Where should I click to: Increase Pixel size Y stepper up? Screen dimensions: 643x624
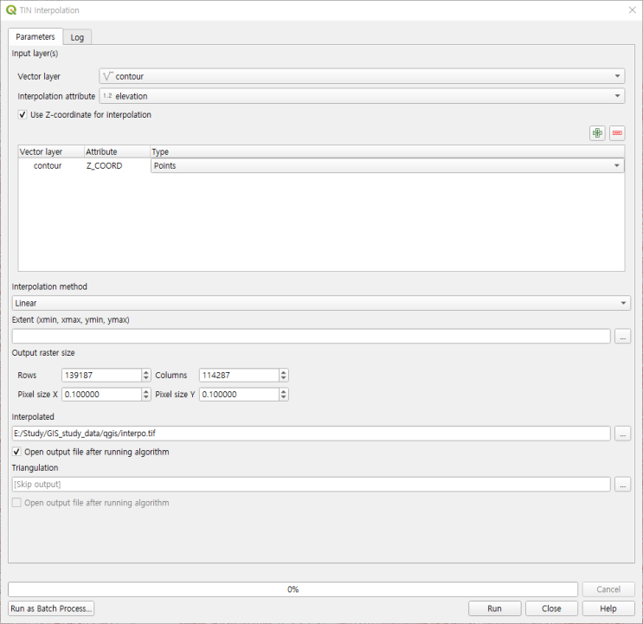coord(284,391)
